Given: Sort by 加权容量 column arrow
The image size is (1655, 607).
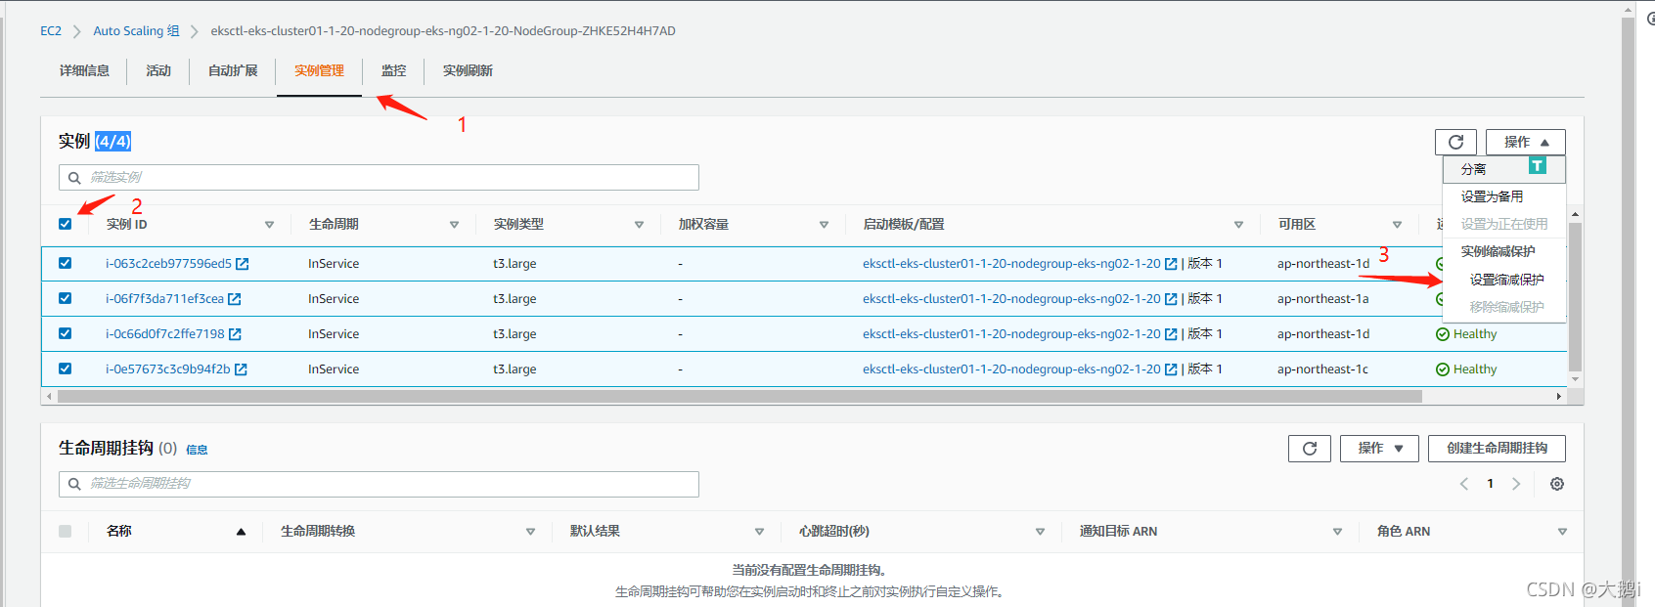Looking at the screenshot, I should 824,225.
